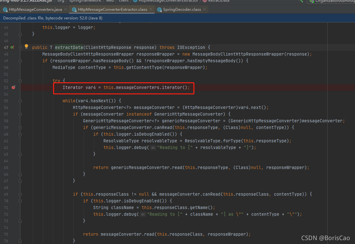Click the file icon on HttpMessageConverters.java tab
Screen dimensions: 355x244
(4, 10)
